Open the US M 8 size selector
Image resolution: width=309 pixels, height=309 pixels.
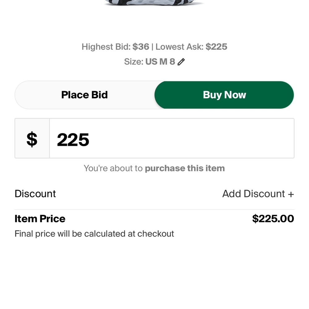160,62
